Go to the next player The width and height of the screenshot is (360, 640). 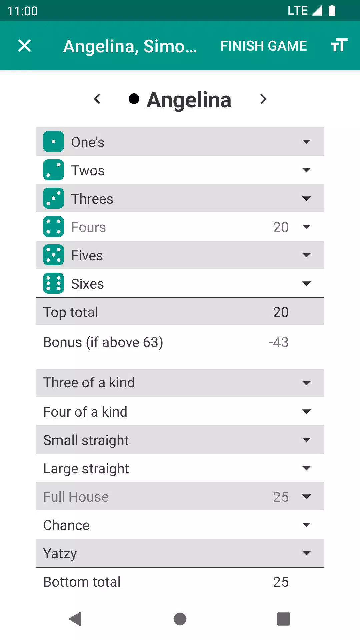tap(263, 99)
